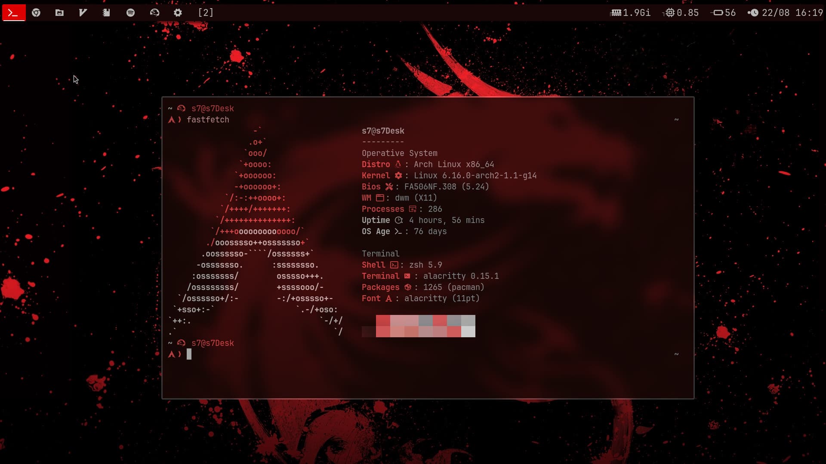Click the RAM usage 1.9Gi indicator

(x=631, y=13)
